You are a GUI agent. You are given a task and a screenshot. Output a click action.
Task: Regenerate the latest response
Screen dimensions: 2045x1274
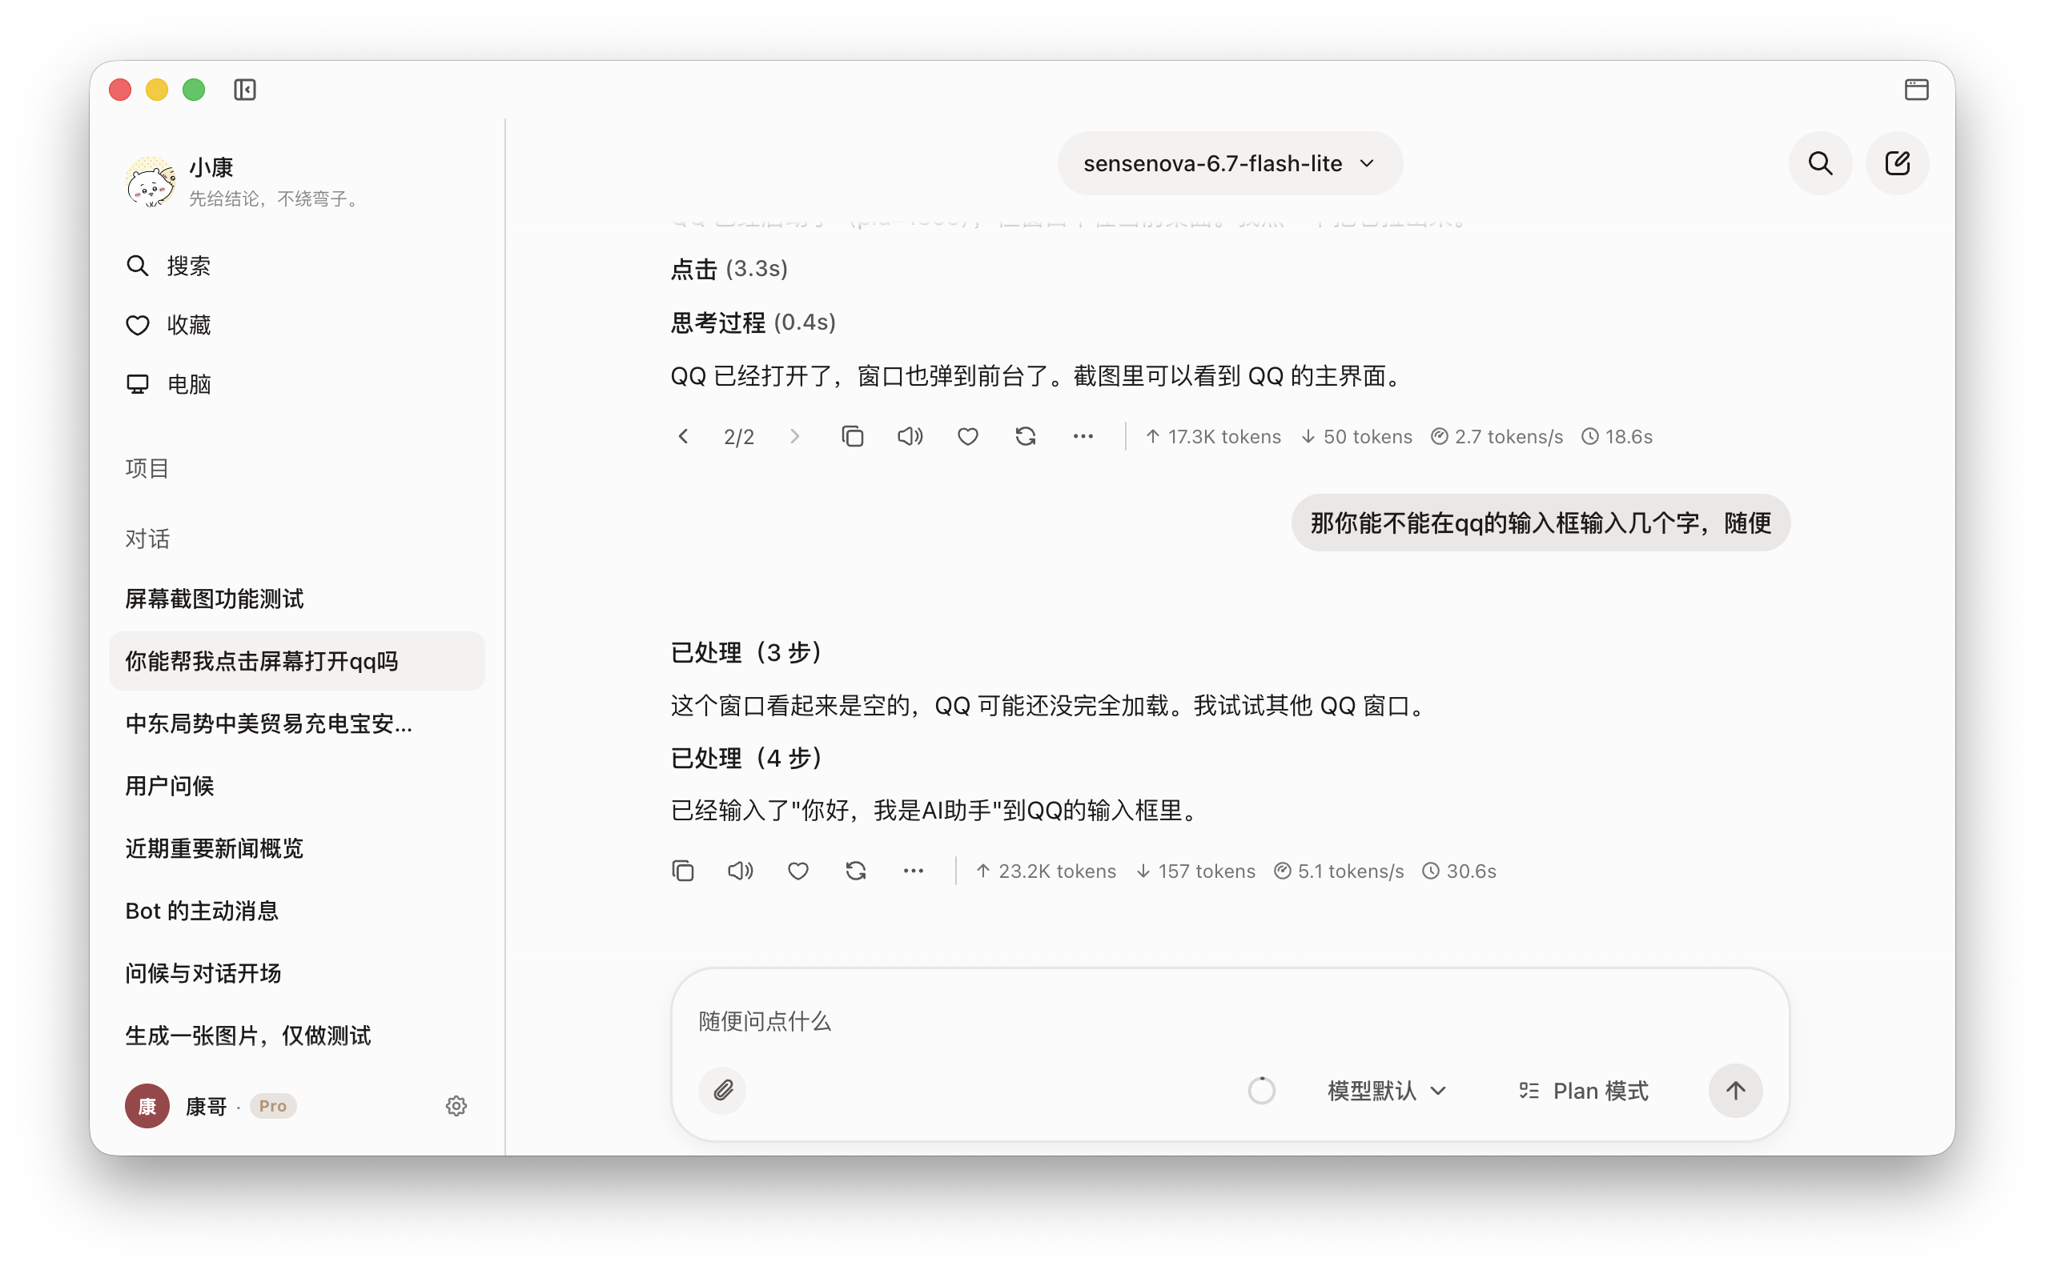856,871
